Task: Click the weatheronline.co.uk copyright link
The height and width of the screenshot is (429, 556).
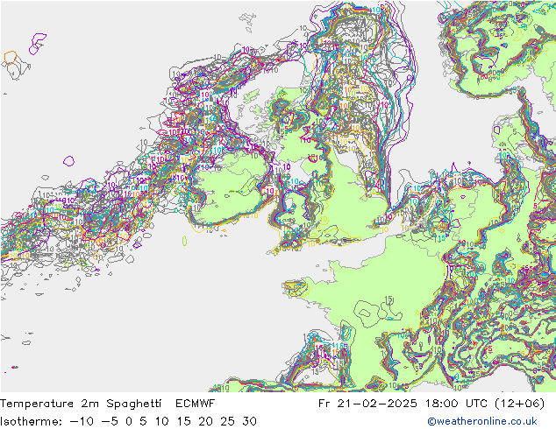Action: tap(482, 421)
